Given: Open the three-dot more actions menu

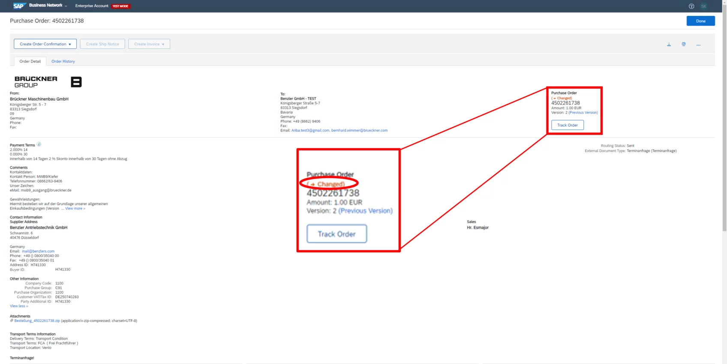Looking at the screenshot, I should point(698,45).
